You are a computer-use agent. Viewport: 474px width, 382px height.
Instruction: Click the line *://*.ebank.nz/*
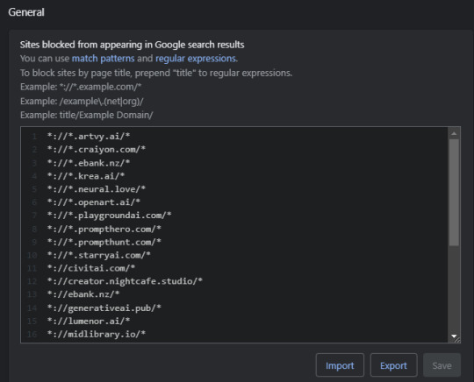(89, 163)
